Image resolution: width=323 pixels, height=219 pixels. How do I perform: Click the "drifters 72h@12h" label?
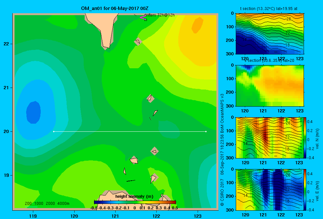click(159, 15)
